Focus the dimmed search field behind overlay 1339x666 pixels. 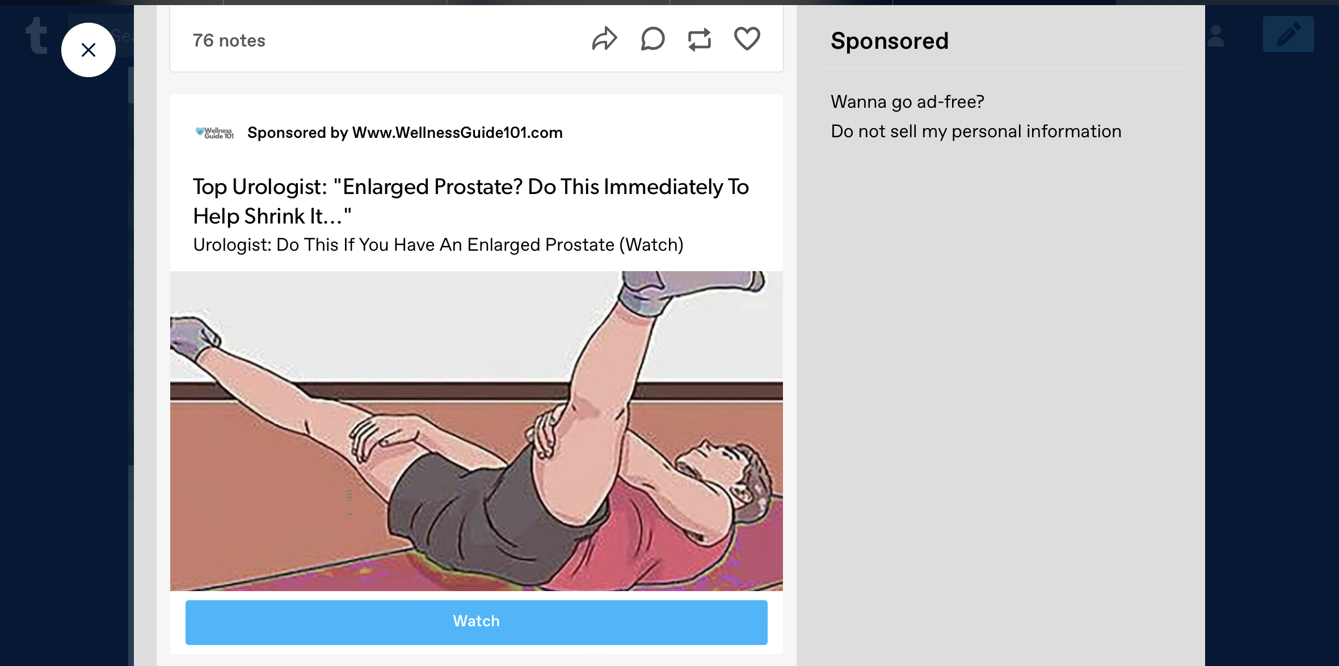[101, 35]
